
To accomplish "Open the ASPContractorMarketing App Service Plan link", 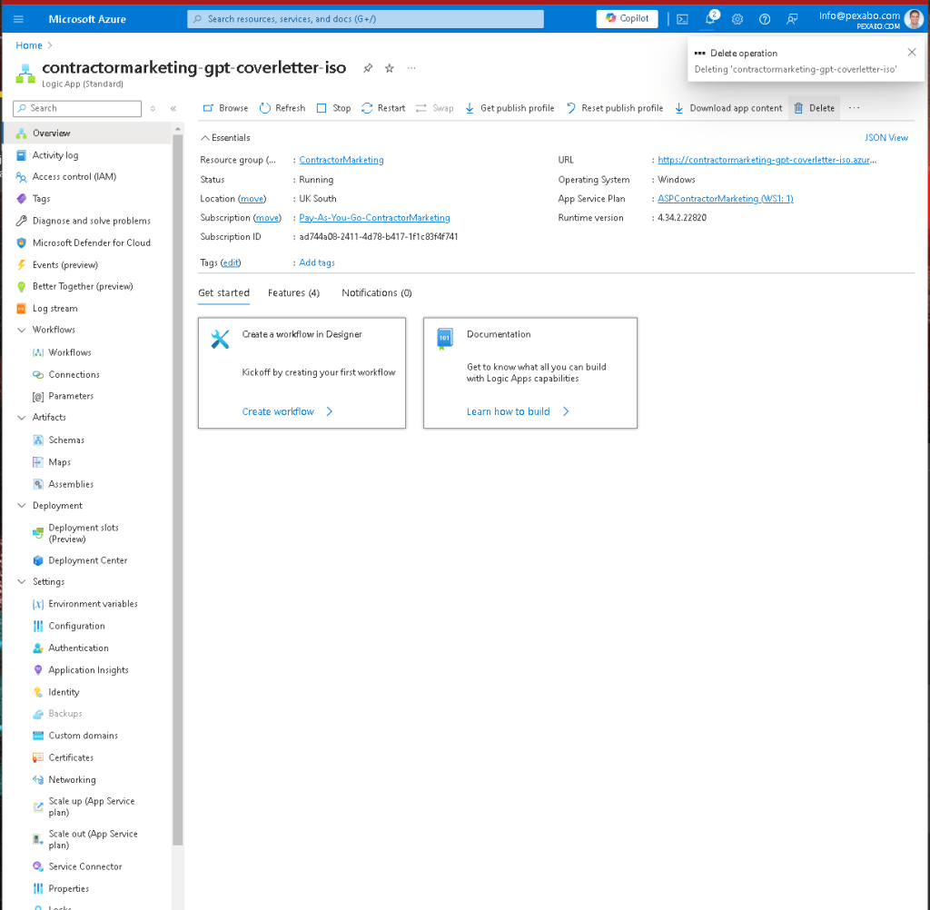I will click(726, 199).
